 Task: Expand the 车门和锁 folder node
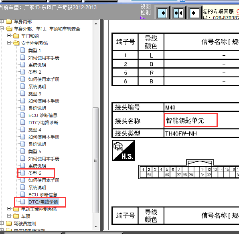point(9,36)
